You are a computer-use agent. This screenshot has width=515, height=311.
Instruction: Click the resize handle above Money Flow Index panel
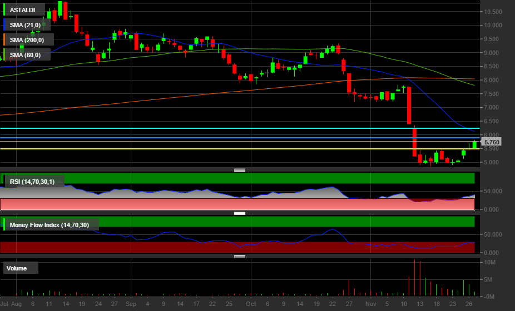click(x=240, y=213)
